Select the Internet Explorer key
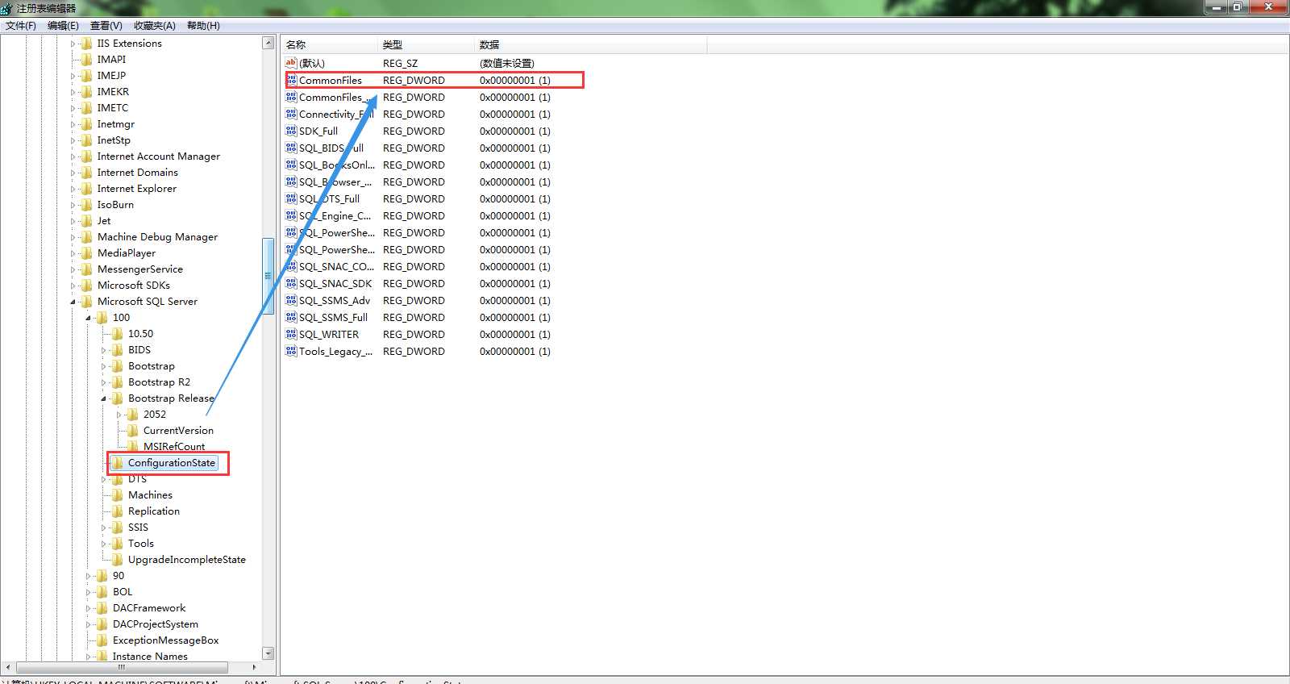Image resolution: width=1290 pixels, height=684 pixels. pyautogui.click(x=136, y=189)
